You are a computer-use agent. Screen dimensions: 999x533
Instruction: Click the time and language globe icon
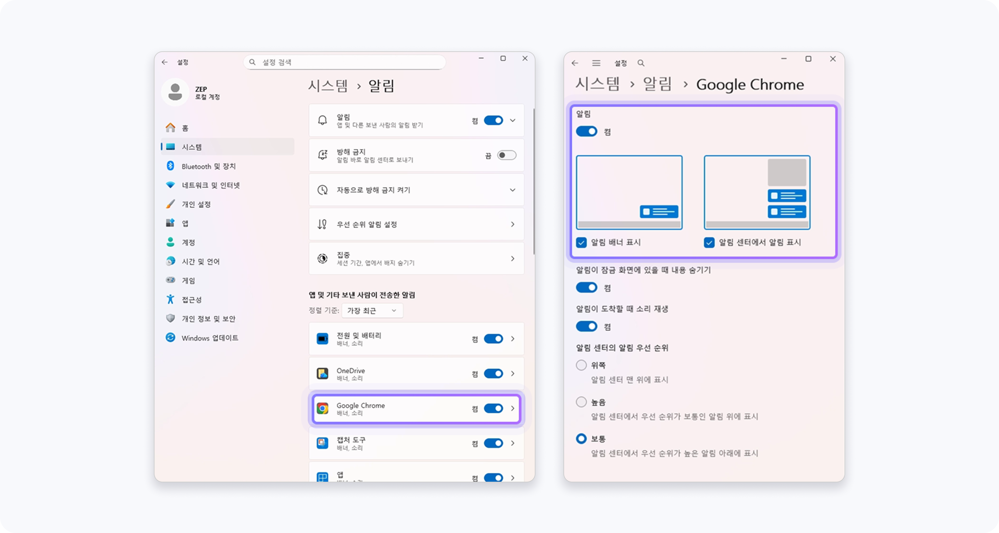[170, 261]
